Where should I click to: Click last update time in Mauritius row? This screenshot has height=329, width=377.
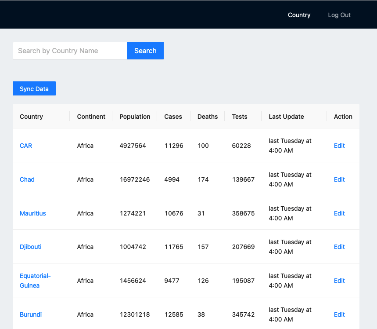(290, 213)
